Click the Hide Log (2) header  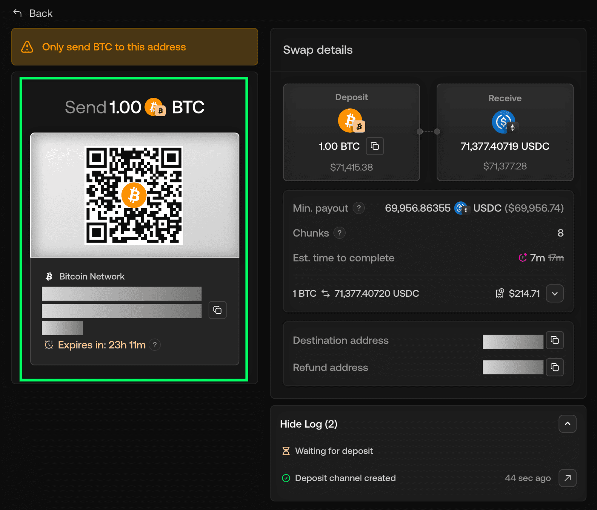tap(309, 424)
